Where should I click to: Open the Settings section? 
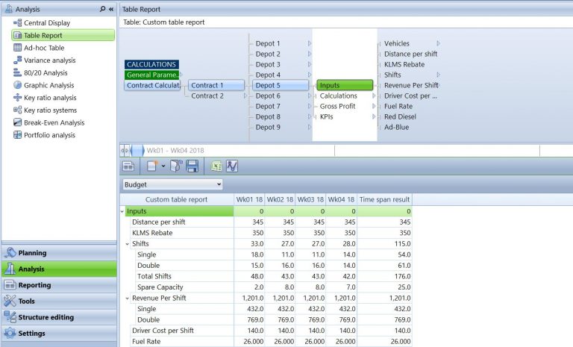click(59, 333)
